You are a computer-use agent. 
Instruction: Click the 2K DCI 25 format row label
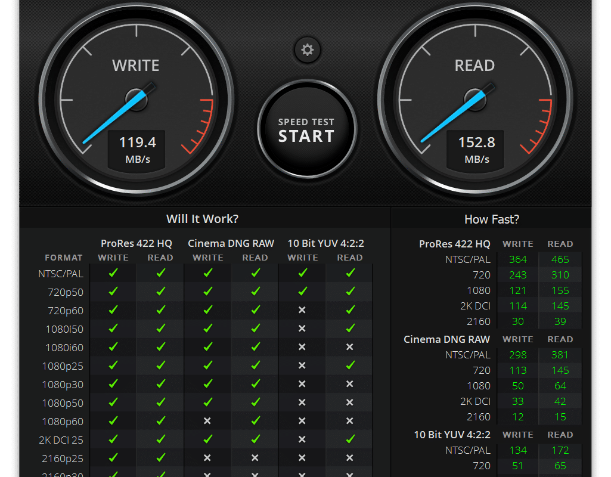pos(61,440)
